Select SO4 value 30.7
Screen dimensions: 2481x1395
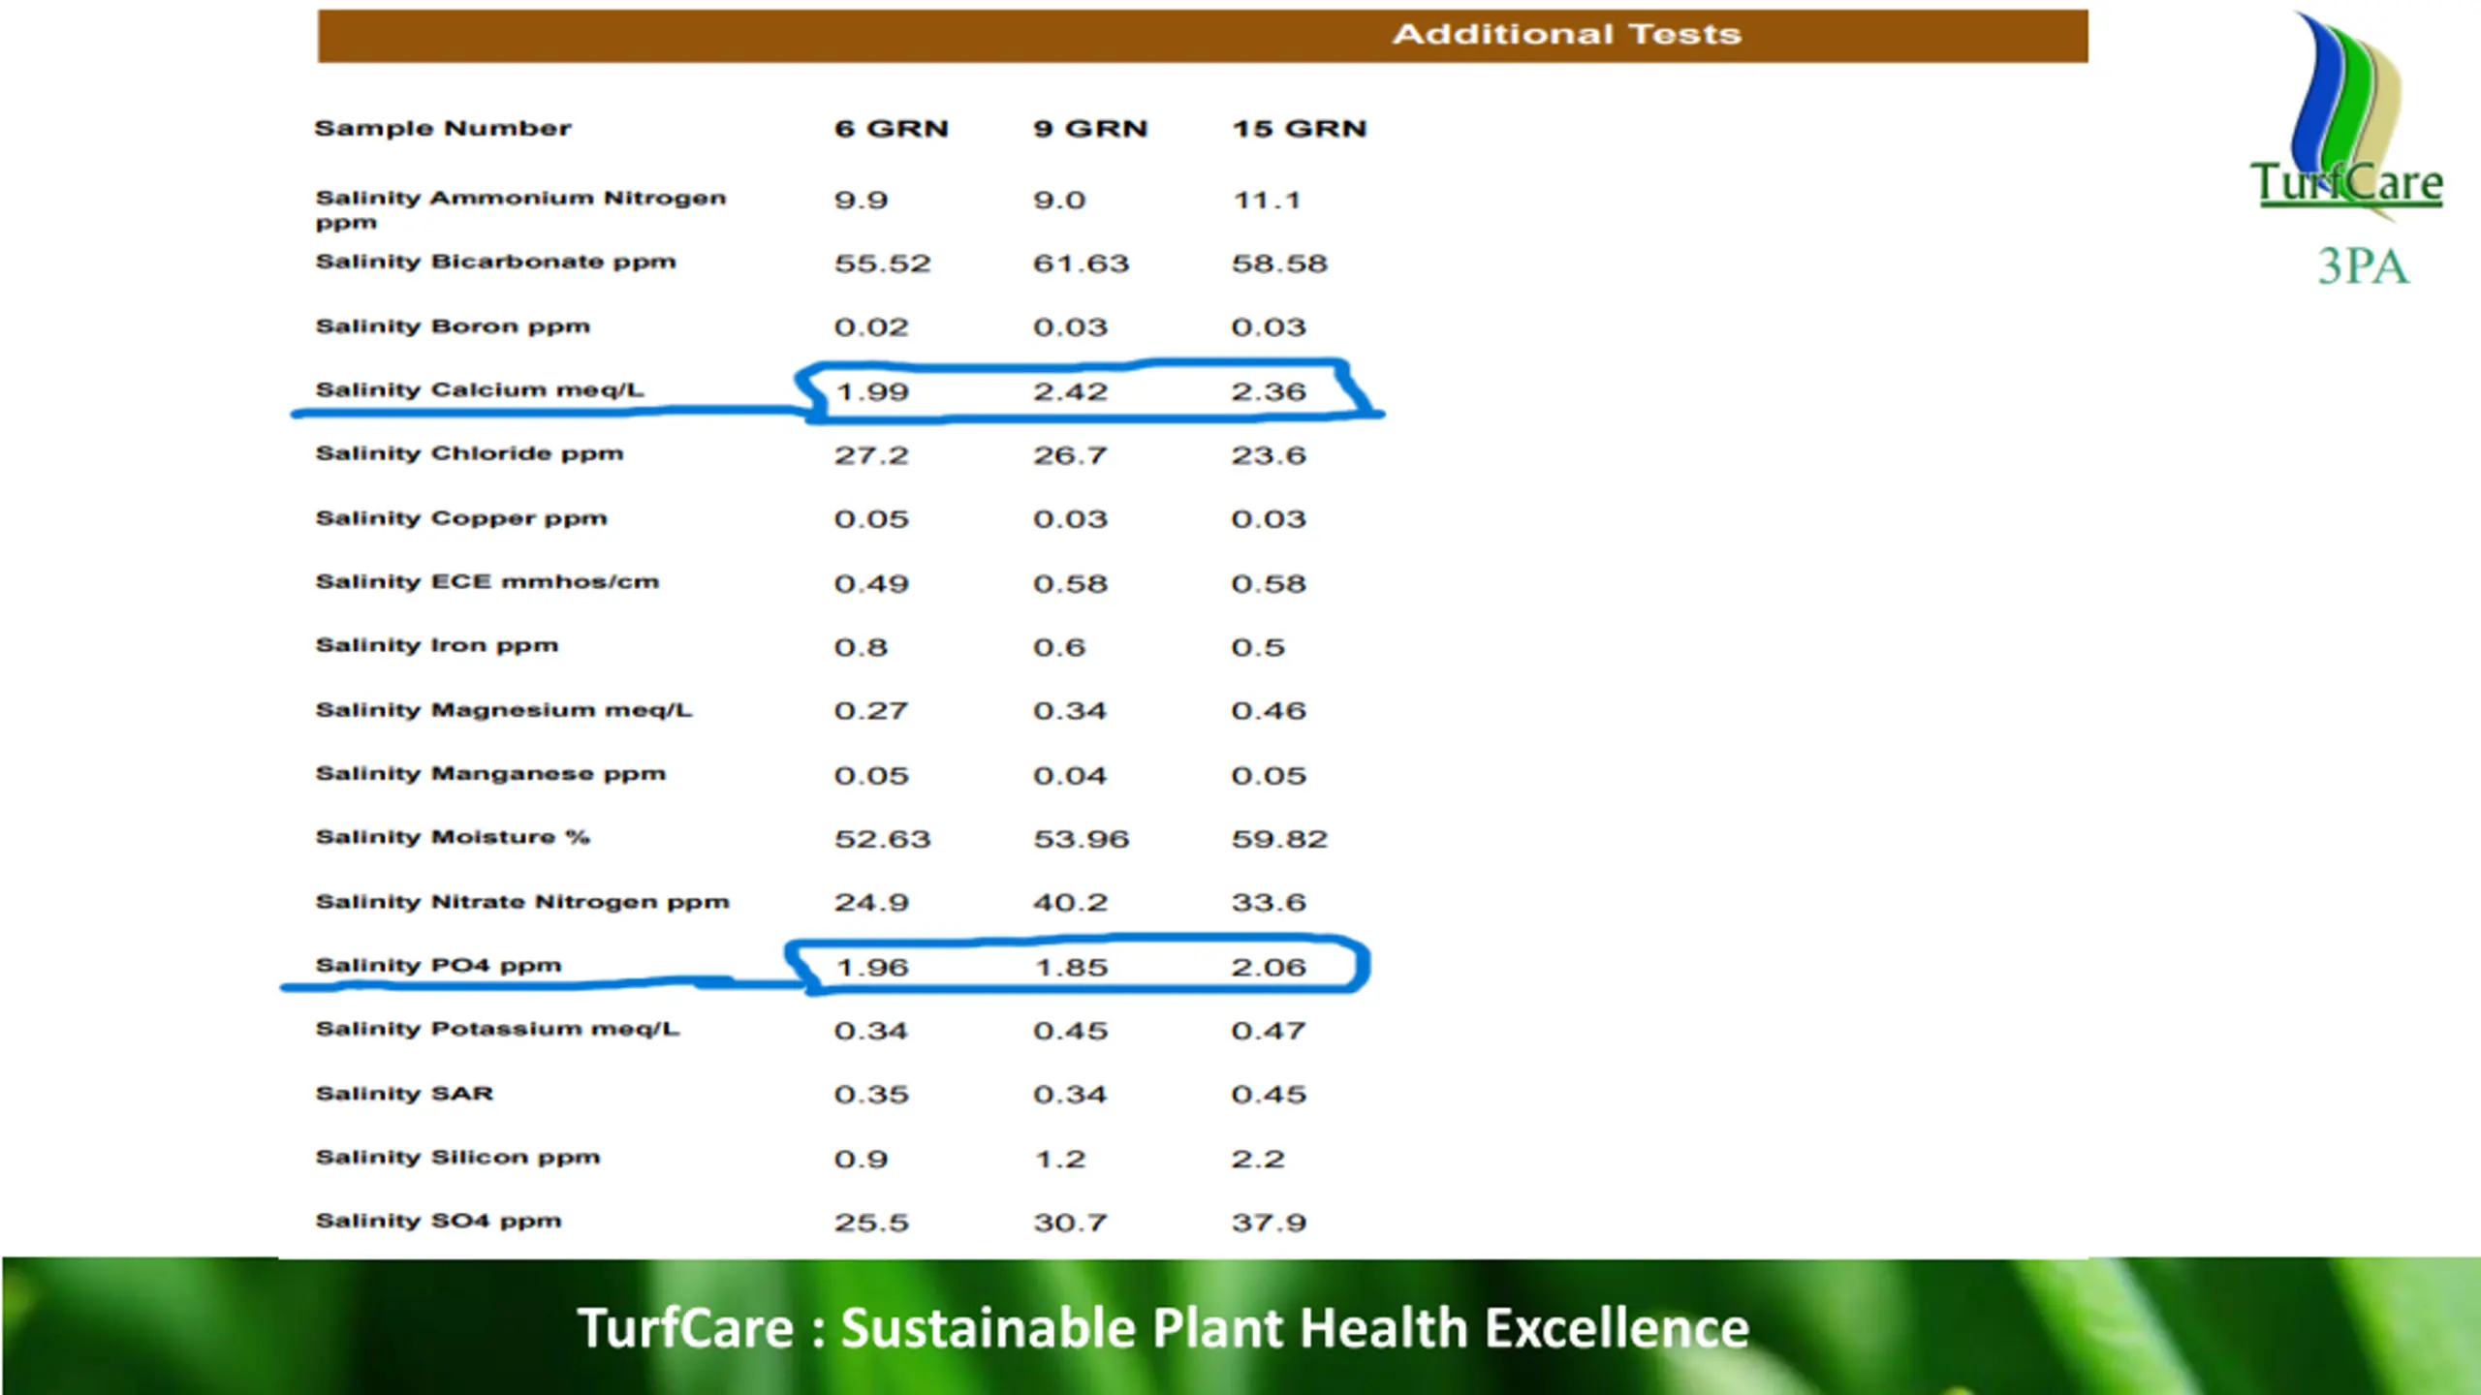[1070, 1223]
